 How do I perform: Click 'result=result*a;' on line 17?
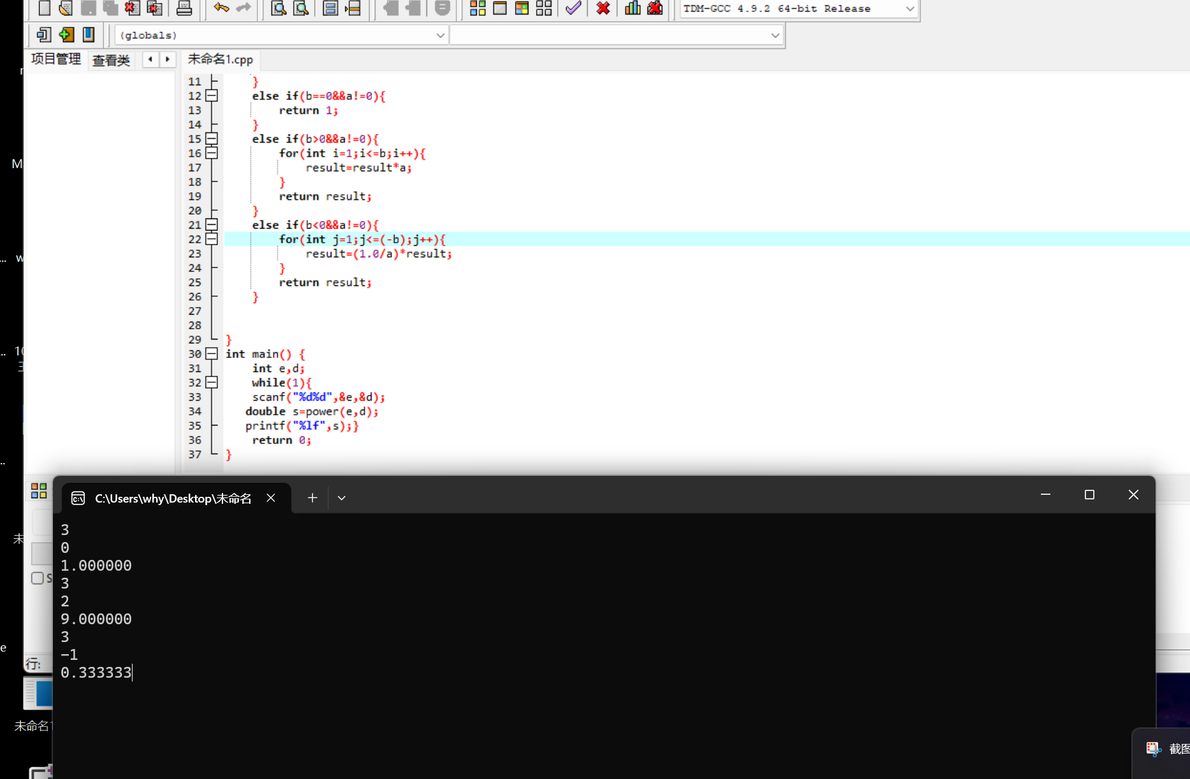(359, 168)
